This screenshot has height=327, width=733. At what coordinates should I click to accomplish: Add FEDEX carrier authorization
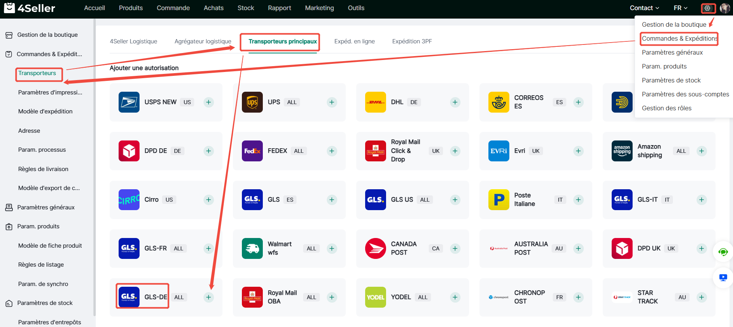pyautogui.click(x=332, y=151)
